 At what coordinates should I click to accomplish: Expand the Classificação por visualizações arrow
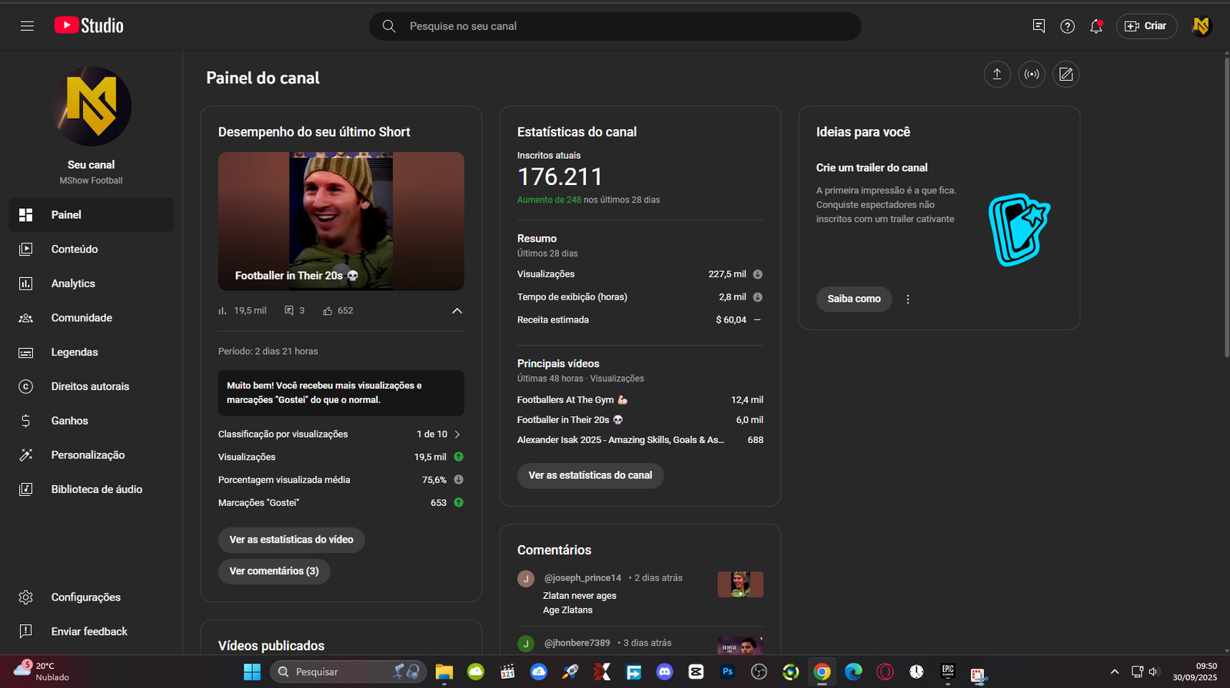(x=457, y=435)
